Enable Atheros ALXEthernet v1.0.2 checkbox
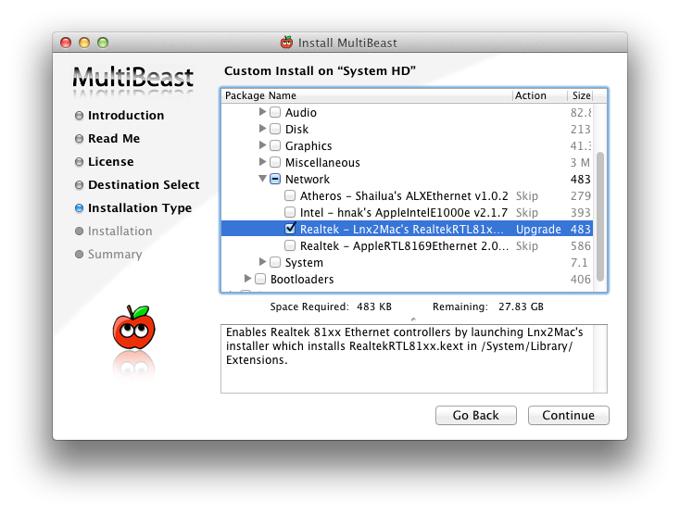The width and height of the screenshot is (680, 513). [290, 195]
